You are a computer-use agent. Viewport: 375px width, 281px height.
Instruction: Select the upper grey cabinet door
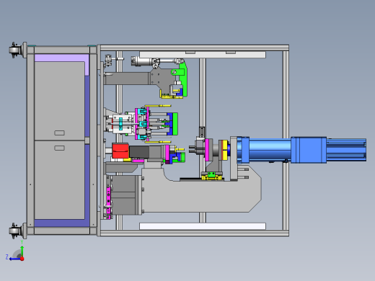[x=60, y=101]
